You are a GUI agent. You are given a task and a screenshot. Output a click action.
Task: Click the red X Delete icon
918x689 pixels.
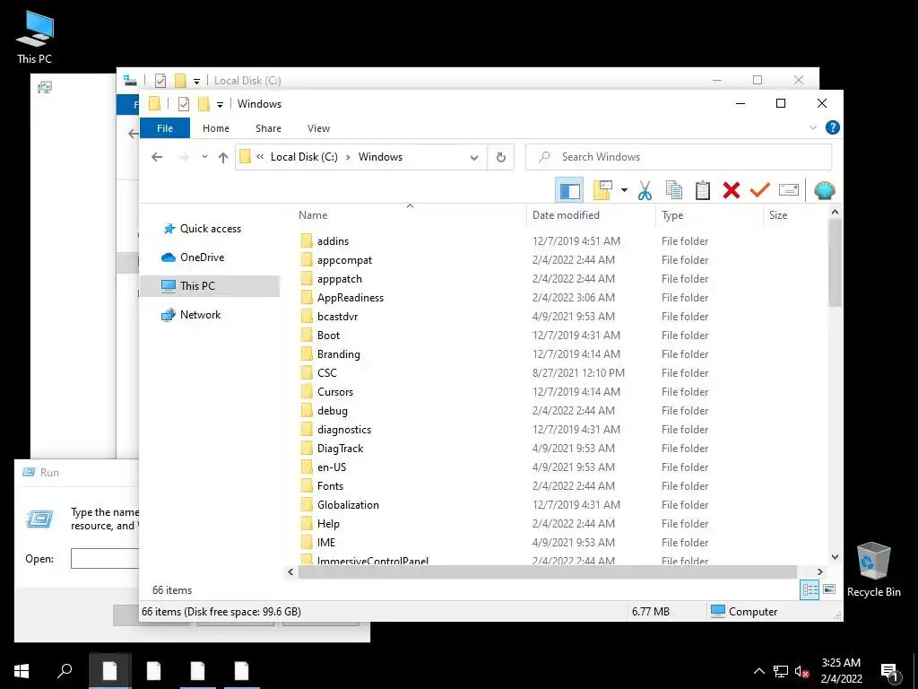pos(732,190)
